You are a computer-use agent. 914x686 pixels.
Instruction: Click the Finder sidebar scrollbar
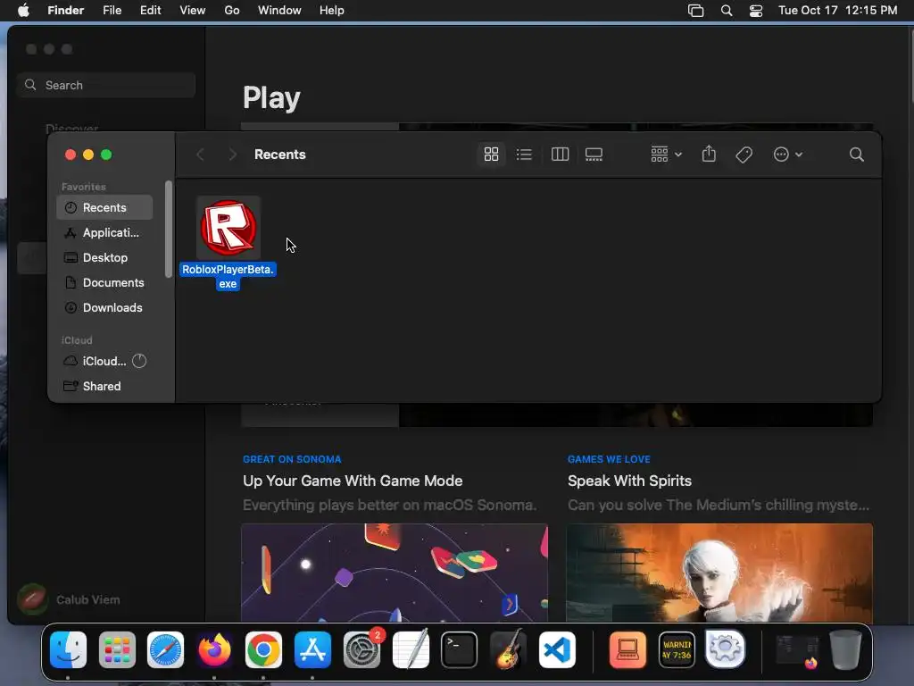(169, 230)
